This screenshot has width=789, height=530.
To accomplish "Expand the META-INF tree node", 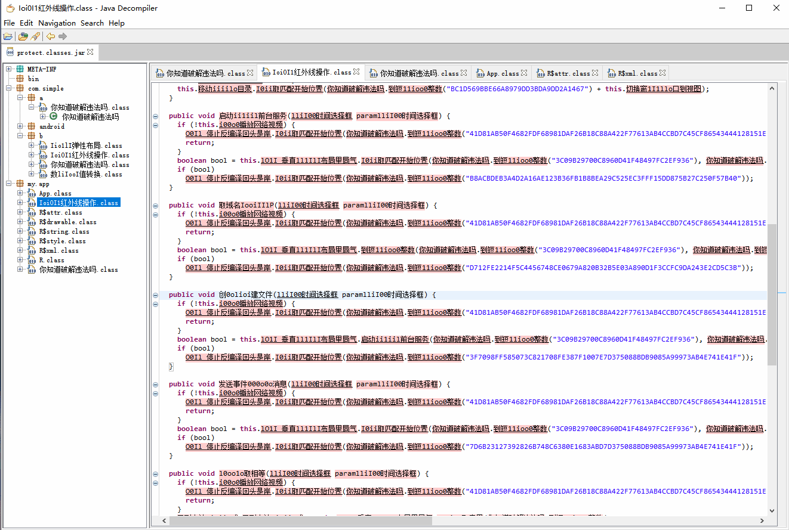I will pos(10,69).
